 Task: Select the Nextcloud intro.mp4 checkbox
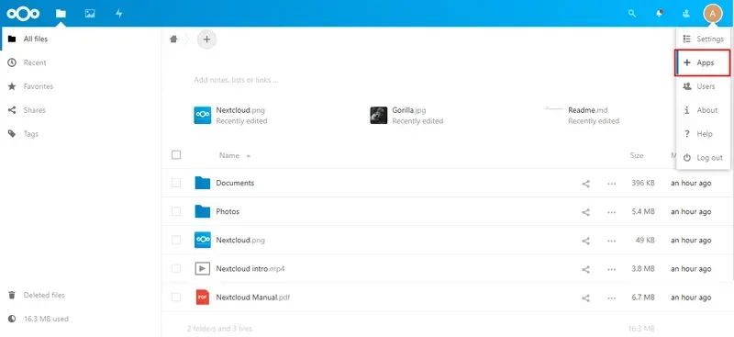pyautogui.click(x=176, y=268)
